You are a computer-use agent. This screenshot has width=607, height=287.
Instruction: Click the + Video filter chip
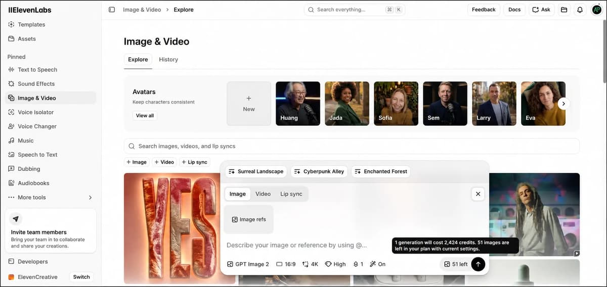(164, 162)
